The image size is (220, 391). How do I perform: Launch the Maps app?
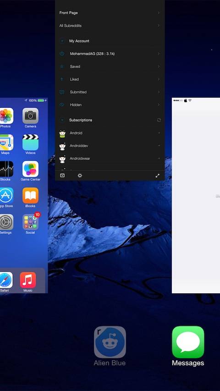(6, 143)
